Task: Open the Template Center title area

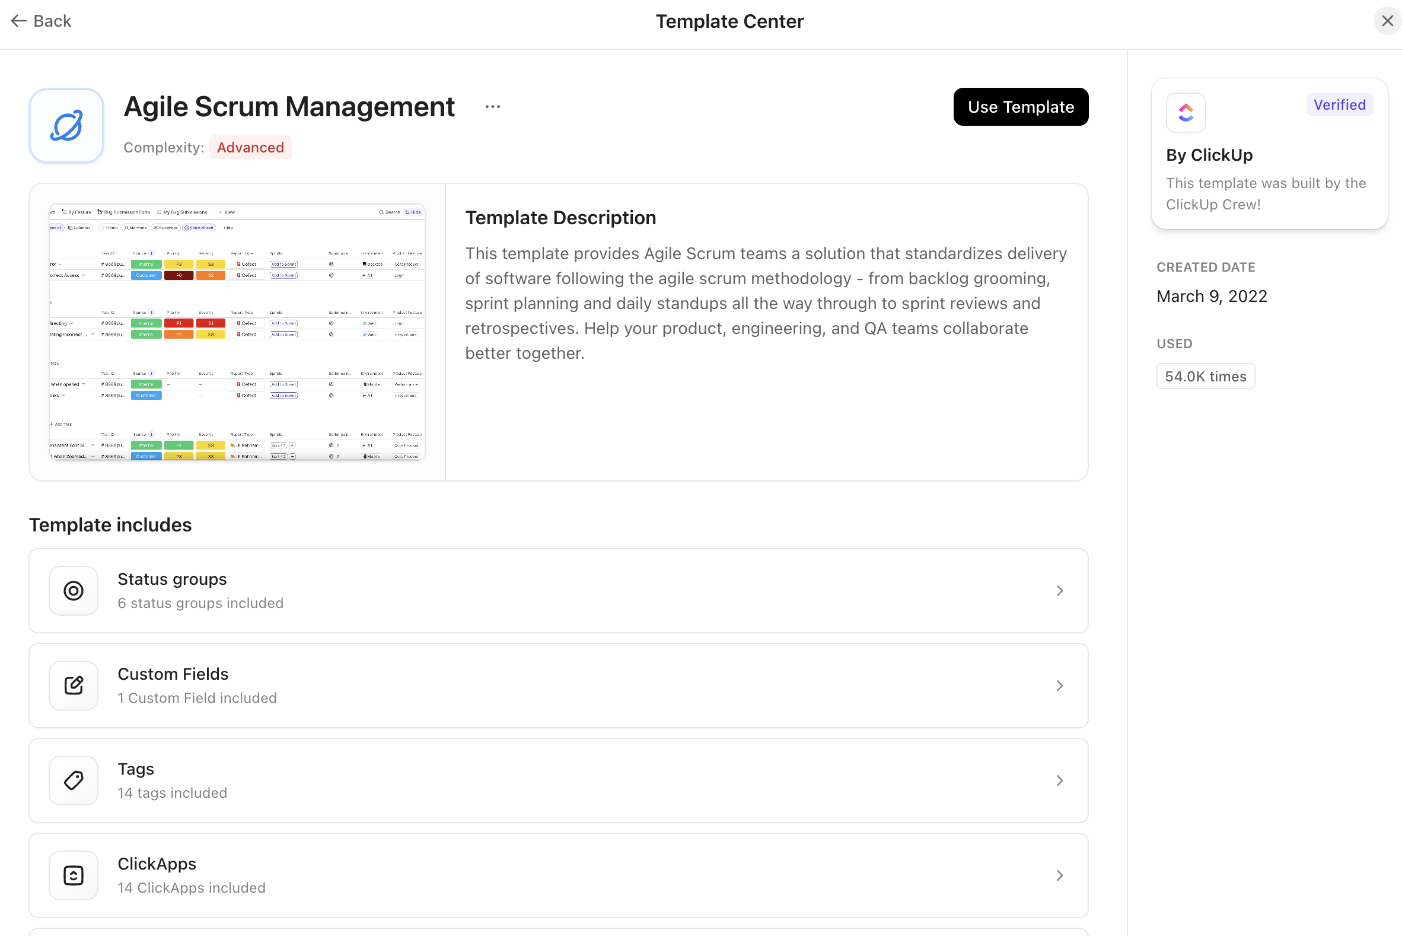Action: [729, 21]
